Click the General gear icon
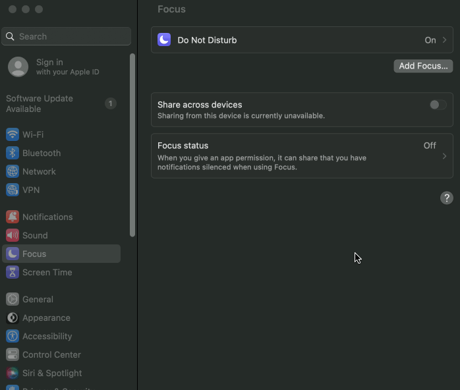Image resolution: width=460 pixels, height=390 pixels. coord(13,299)
